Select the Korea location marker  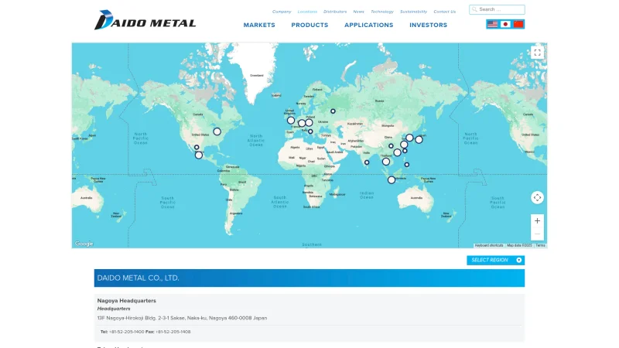point(409,138)
